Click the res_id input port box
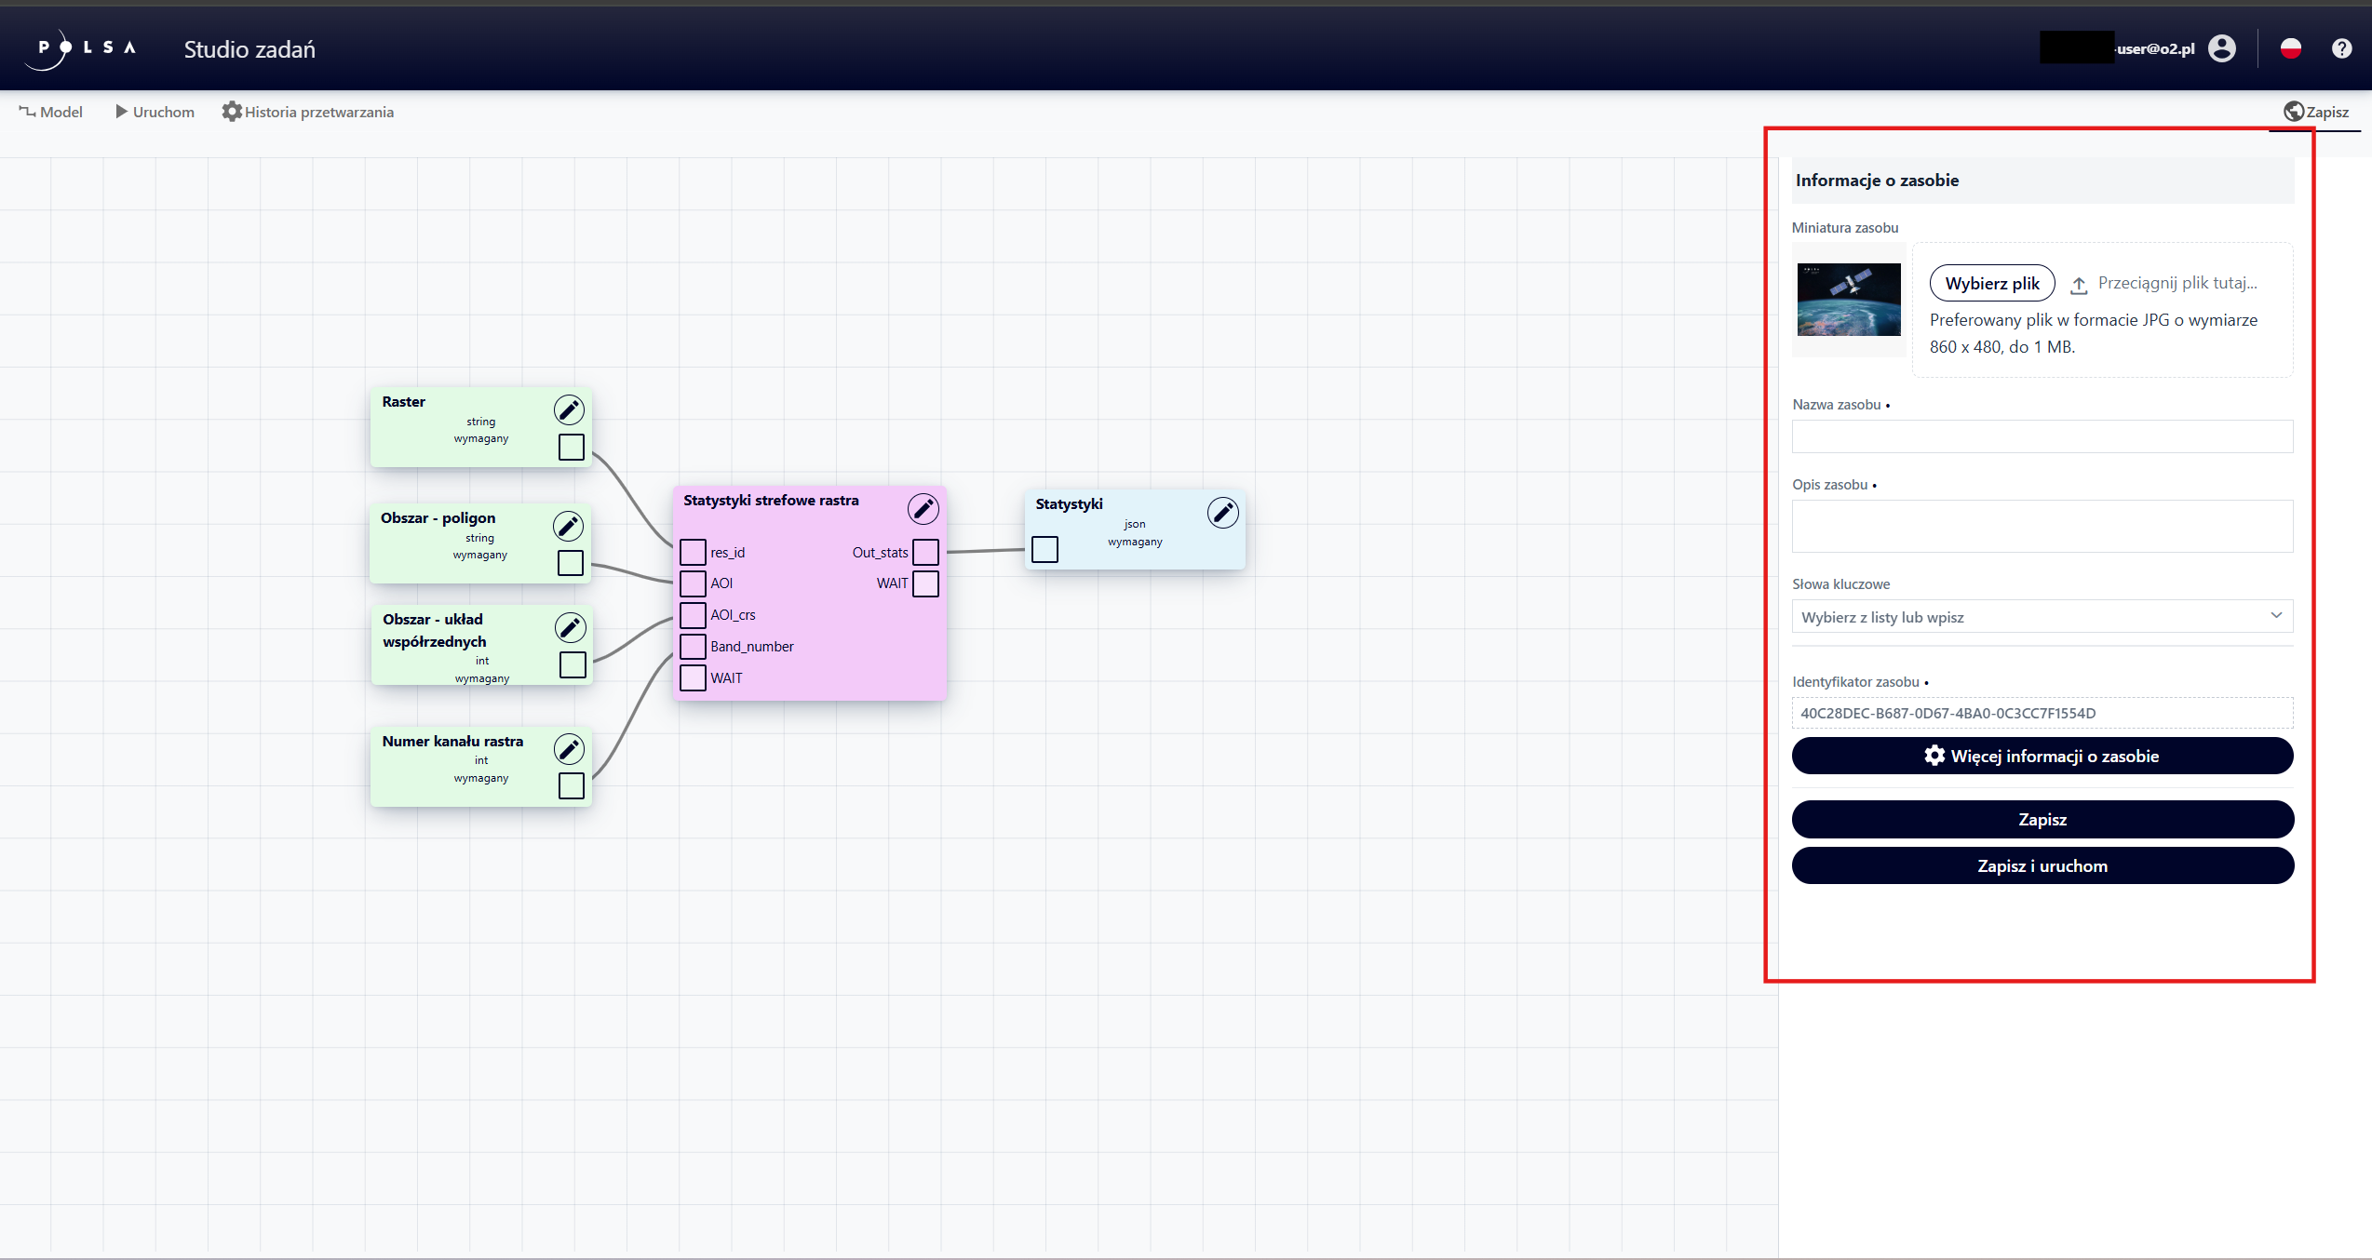 pyautogui.click(x=693, y=552)
